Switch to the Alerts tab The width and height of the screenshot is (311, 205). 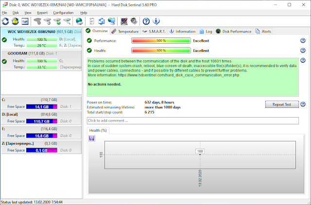(x=263, y=31)
